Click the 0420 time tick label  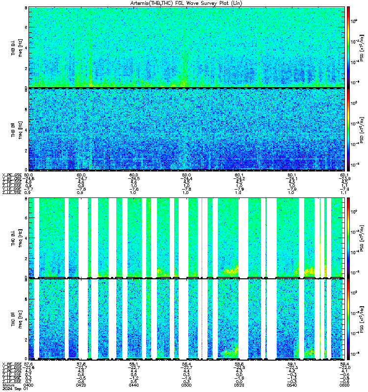[81, 385]
